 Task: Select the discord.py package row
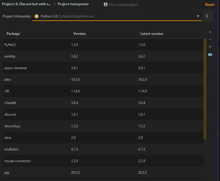click(x=103, y=126)
